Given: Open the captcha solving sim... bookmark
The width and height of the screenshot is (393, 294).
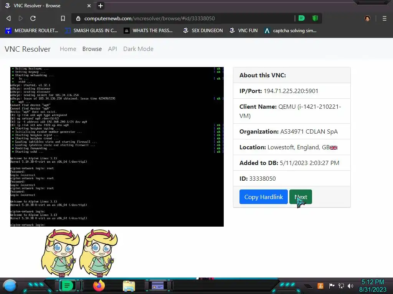Looking at the screenshot, I should click(291, 31).
